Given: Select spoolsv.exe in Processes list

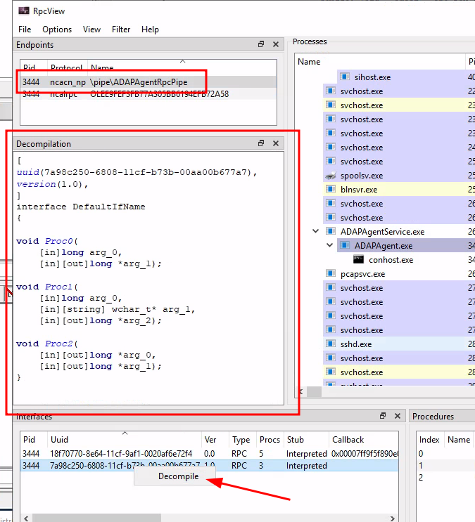Looking at the screenshot, I should coord(362,176).
